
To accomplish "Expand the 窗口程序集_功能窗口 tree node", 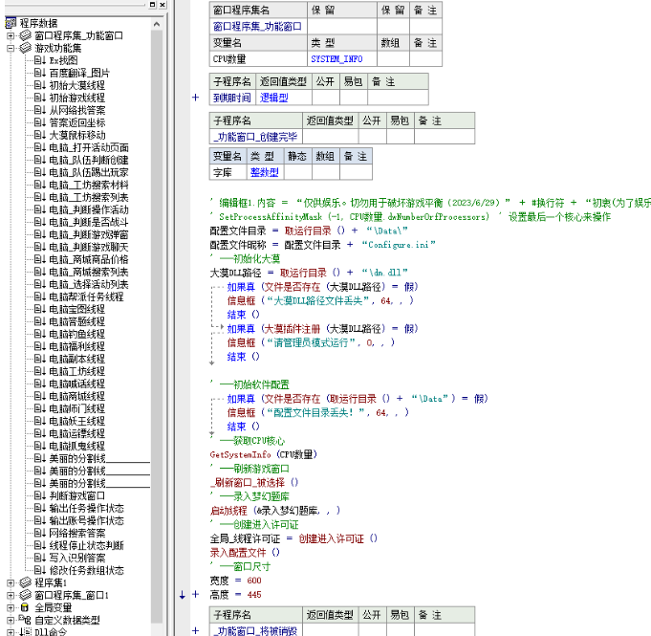I will (11, 35).
